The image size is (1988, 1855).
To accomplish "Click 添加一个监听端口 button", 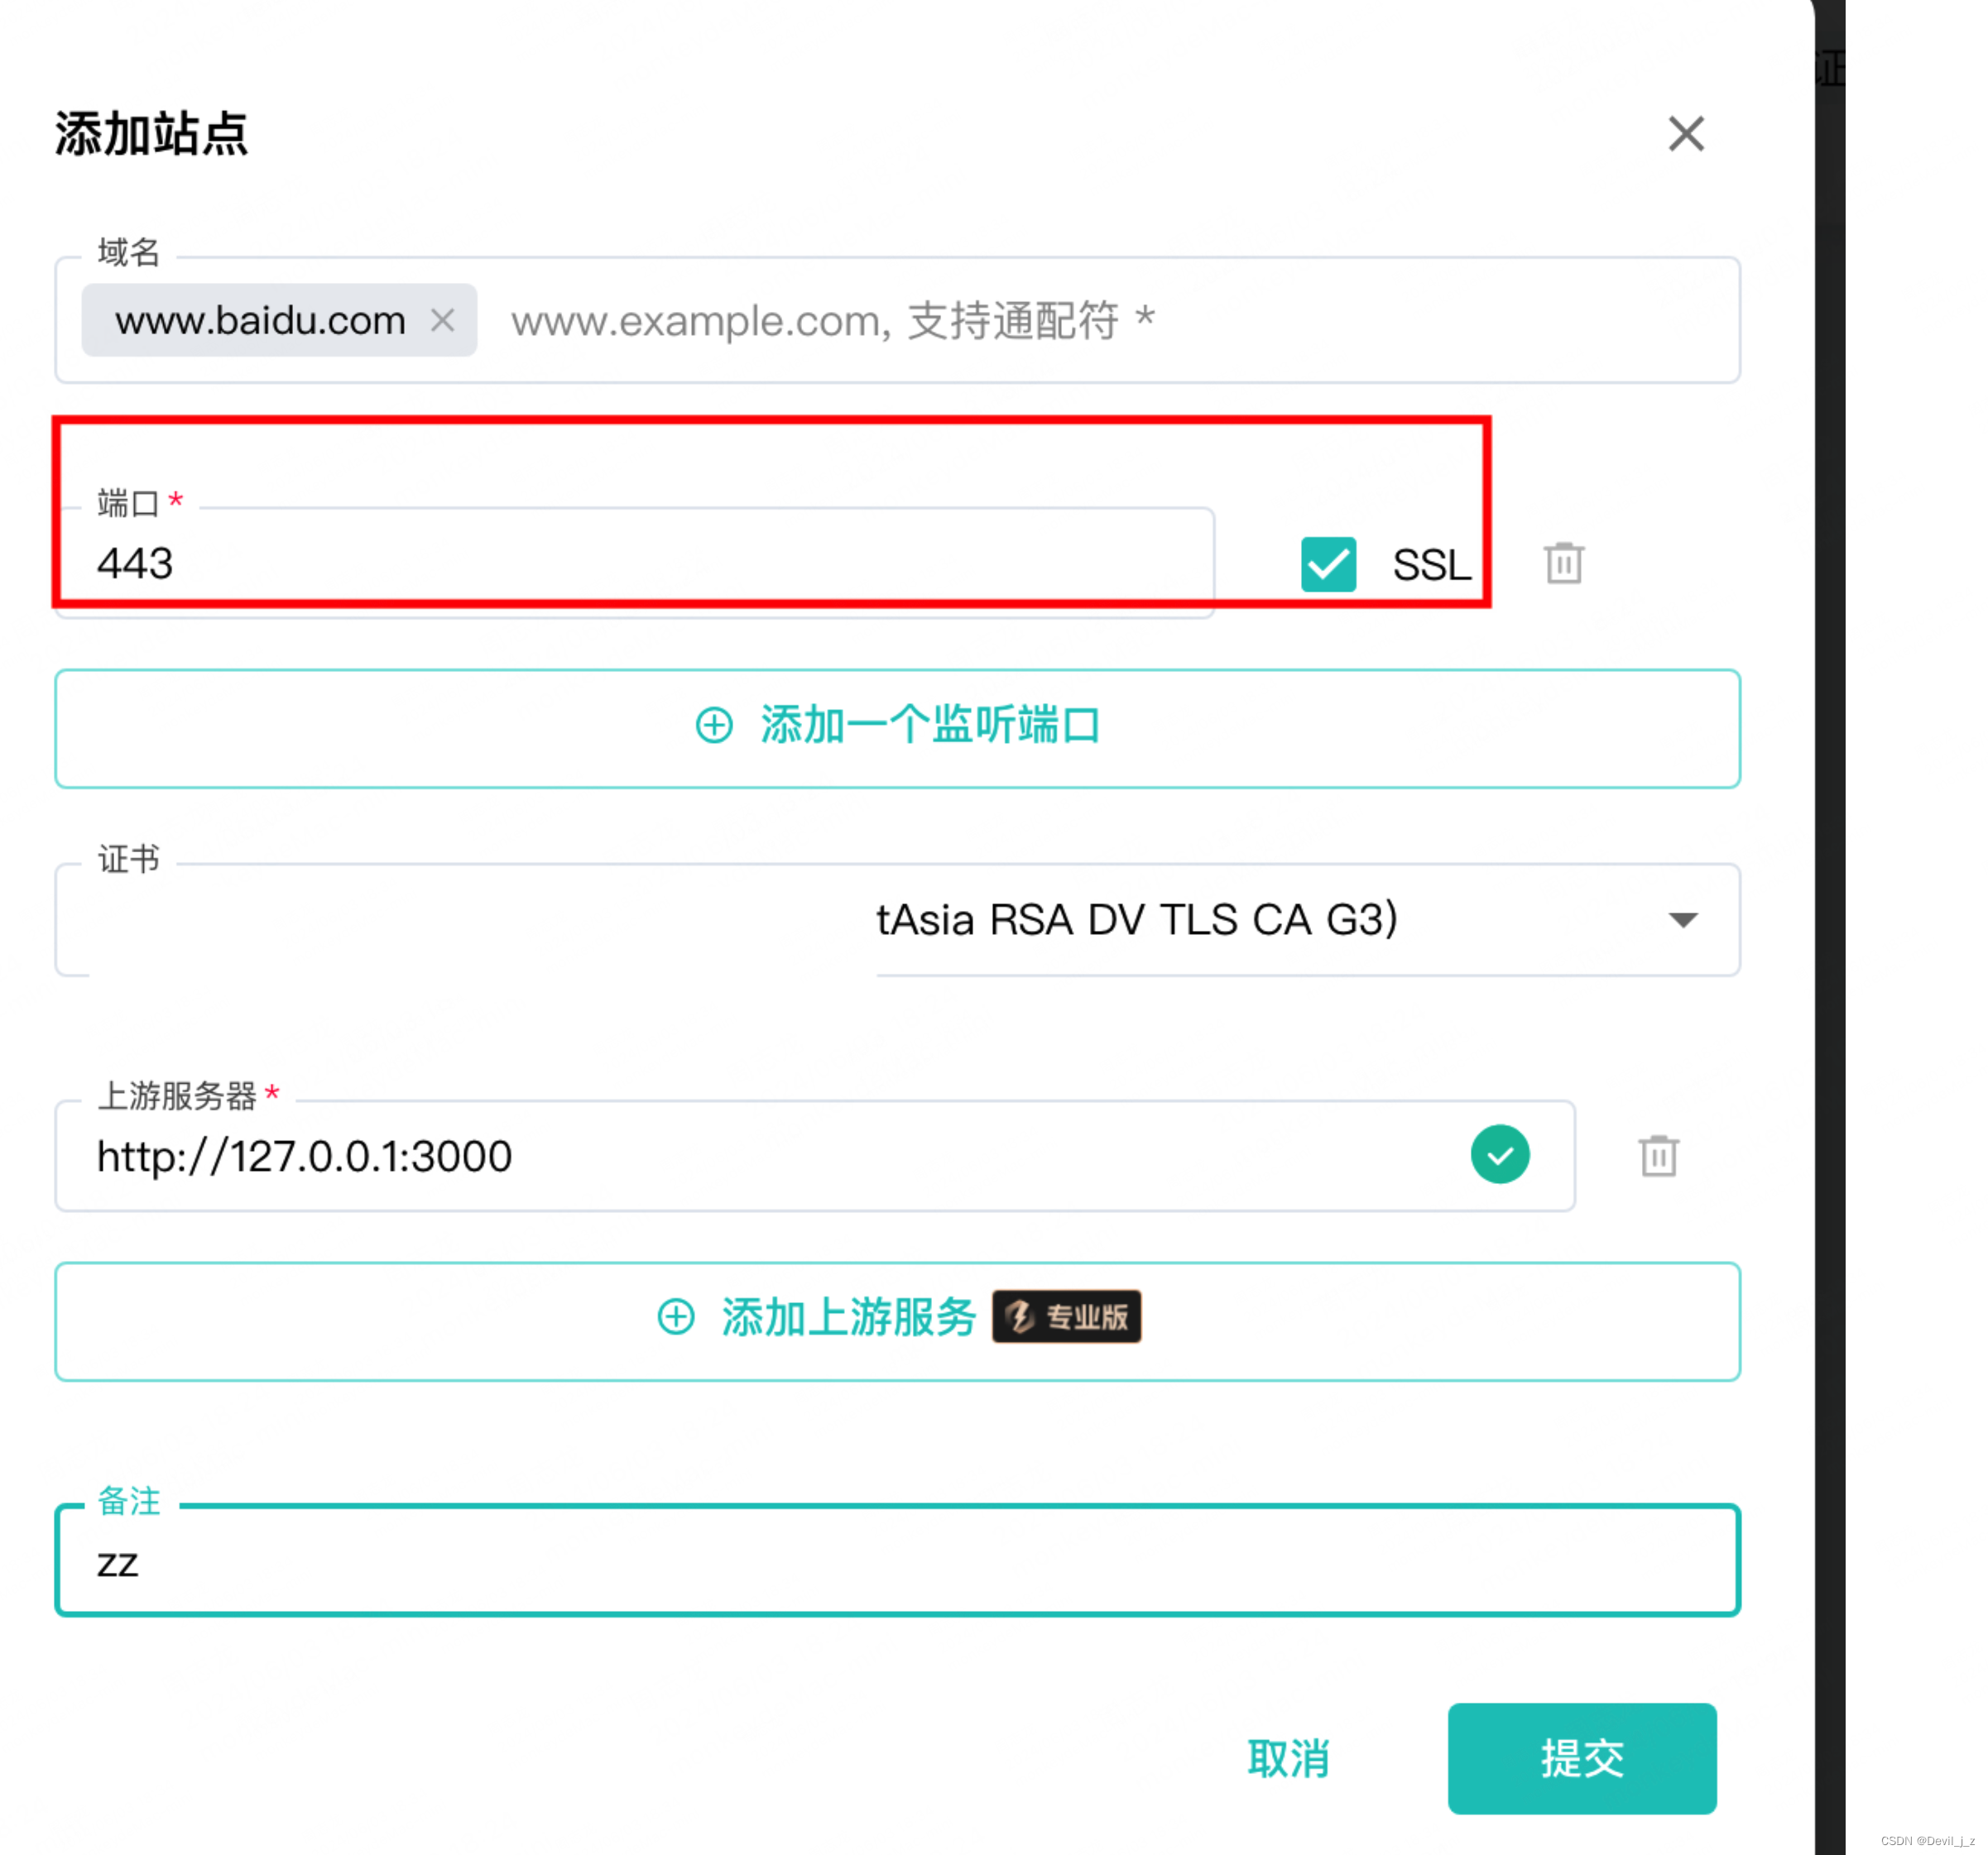I will click(x=897, y=727).
